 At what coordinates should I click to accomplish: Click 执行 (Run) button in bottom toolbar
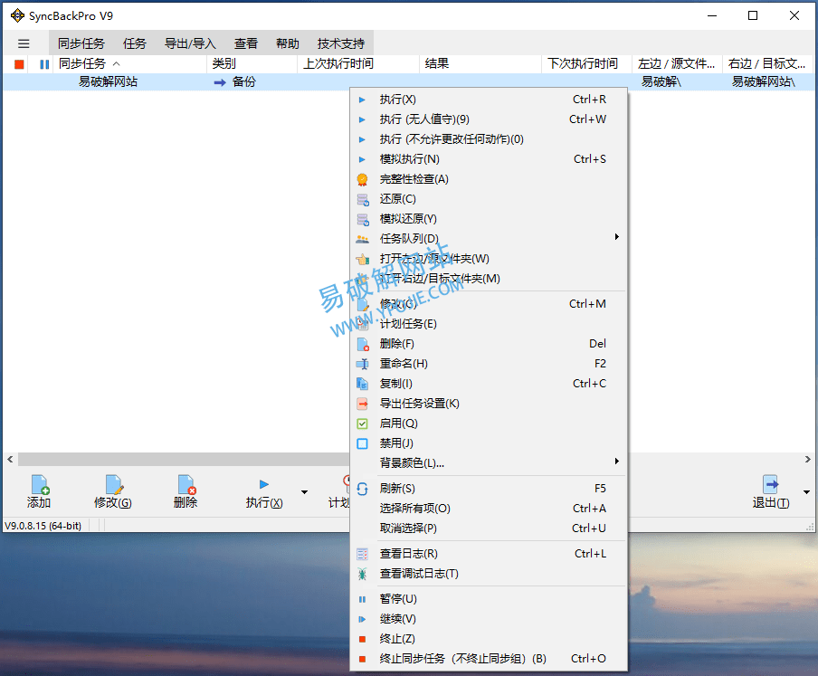pos(264,491)
